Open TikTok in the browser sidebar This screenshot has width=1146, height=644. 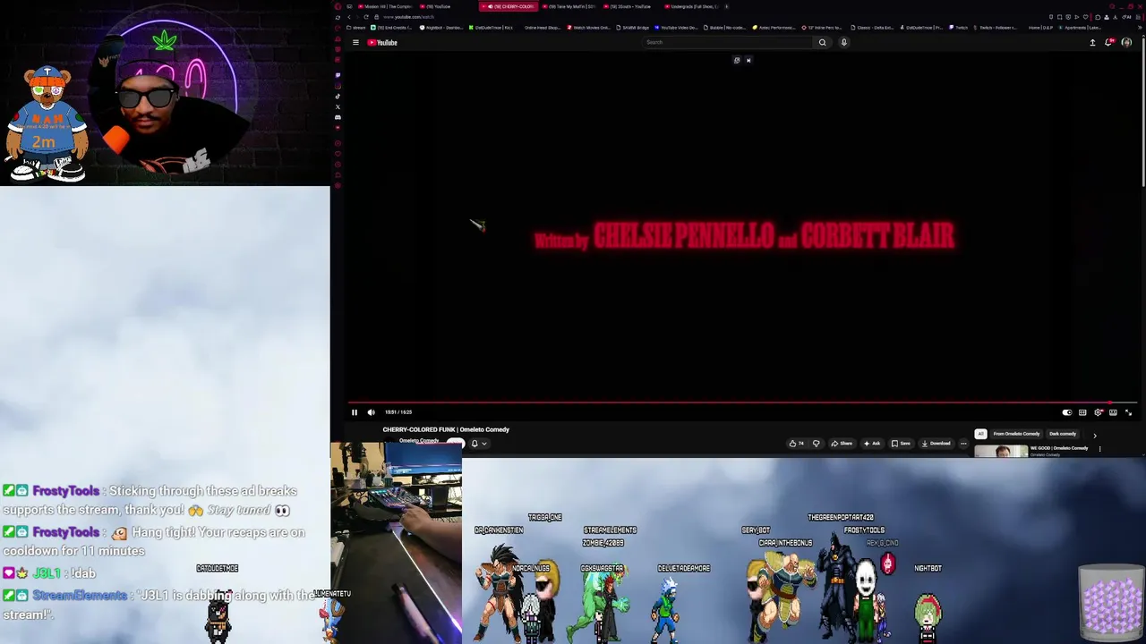[338, 96]
